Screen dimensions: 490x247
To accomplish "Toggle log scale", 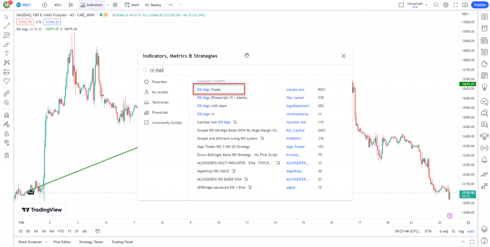I will (461, 231).
